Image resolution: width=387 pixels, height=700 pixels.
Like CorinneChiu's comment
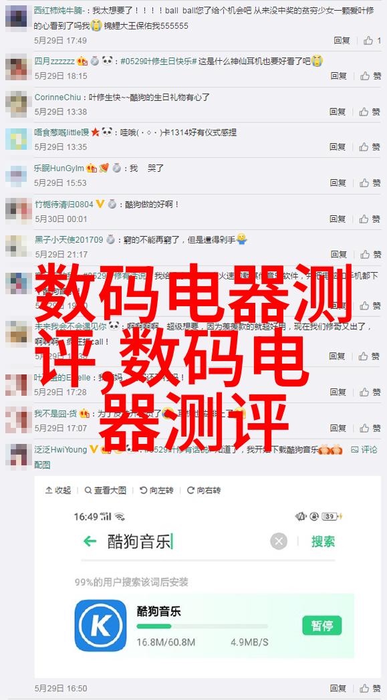(x=372, y=112)
